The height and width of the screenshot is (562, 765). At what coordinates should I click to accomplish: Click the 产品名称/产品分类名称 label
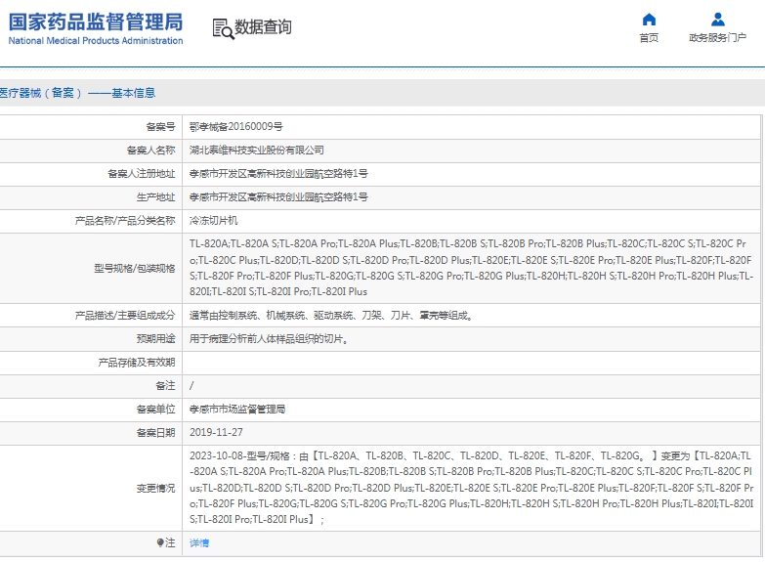click(x=125, y=221)
